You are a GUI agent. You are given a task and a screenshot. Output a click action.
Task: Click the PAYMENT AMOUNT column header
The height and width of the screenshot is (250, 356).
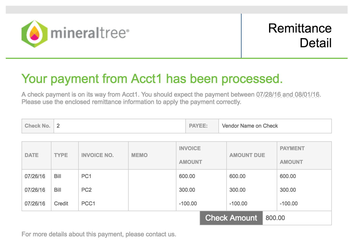pyautogui.click(x=292, y=155)
